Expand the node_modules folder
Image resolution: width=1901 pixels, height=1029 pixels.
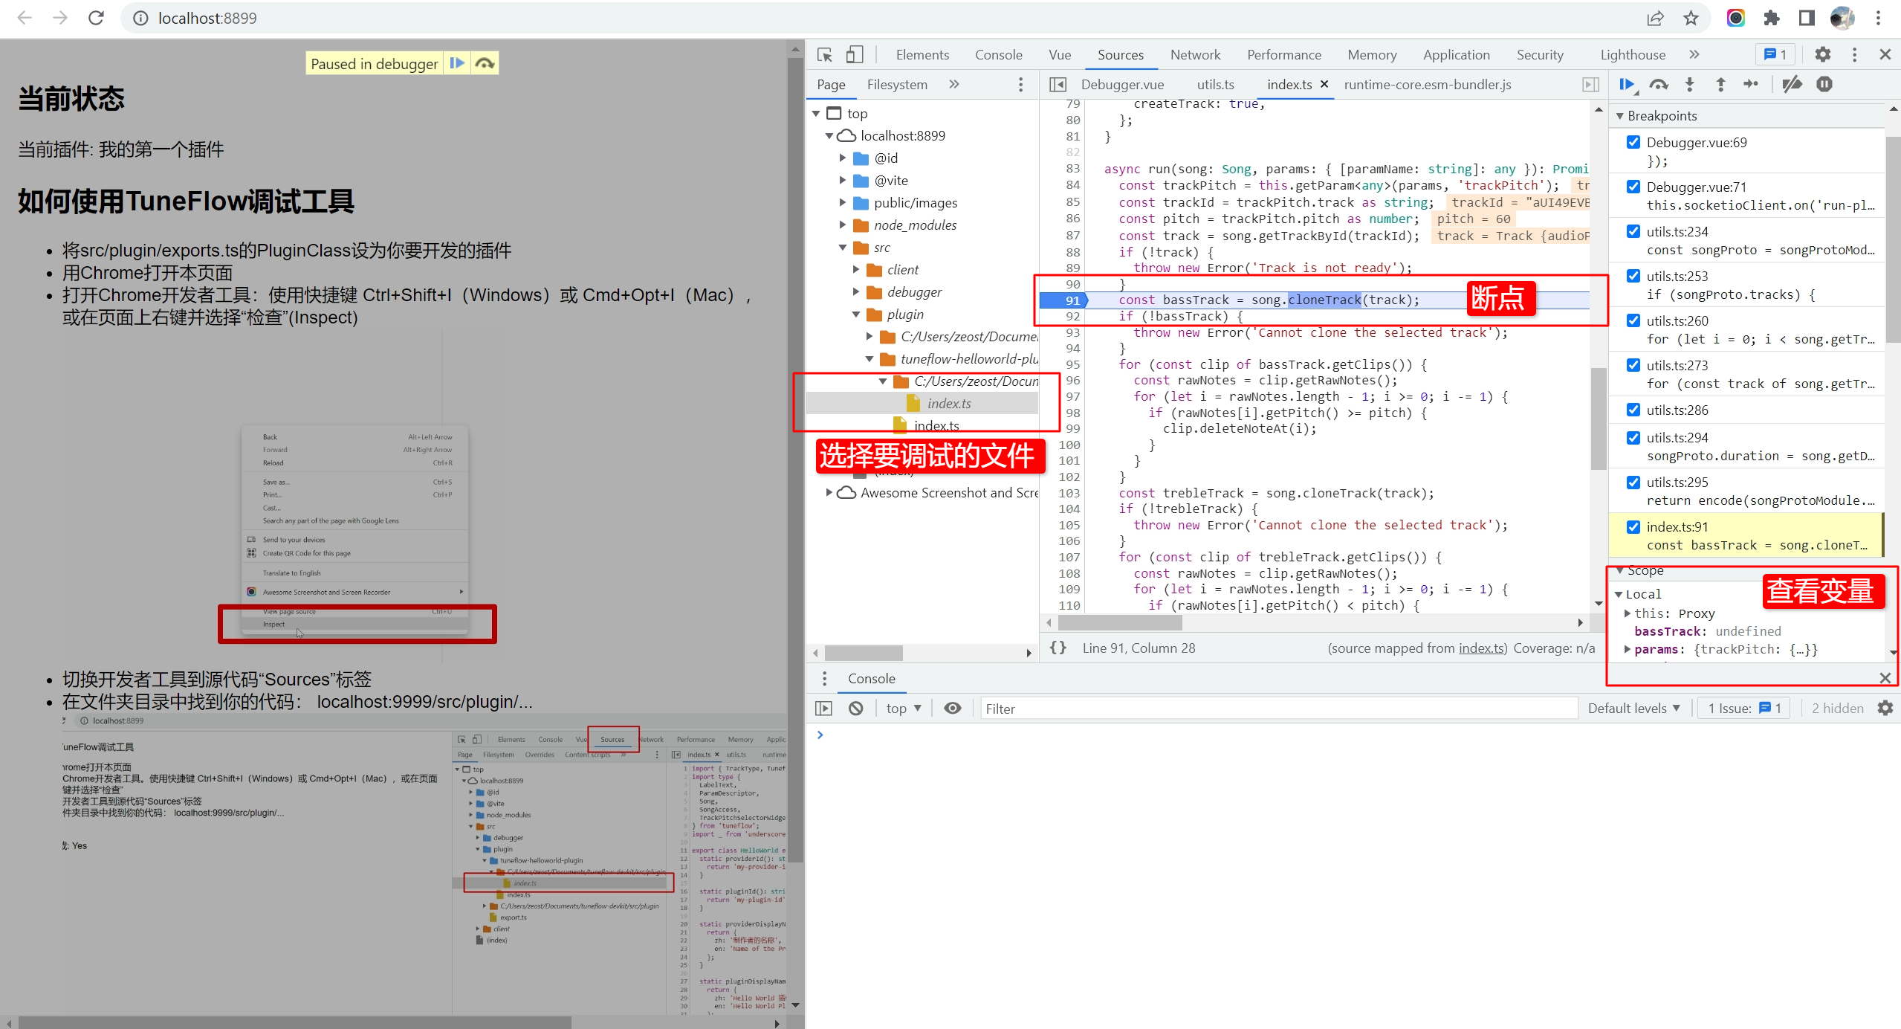coord(843,225)
